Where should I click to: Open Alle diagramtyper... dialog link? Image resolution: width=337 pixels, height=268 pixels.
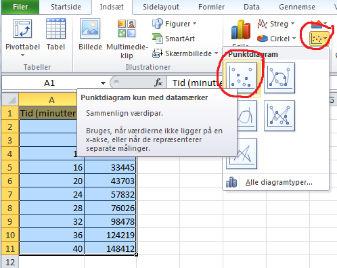pyautogui.click(x=279, y=182)
